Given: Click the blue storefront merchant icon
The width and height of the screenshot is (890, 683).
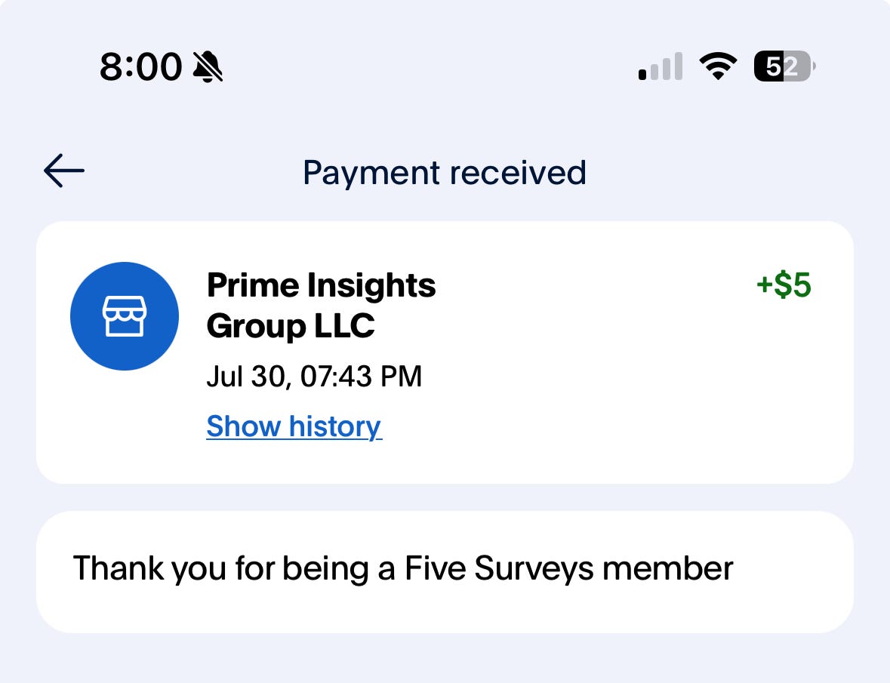Looking at the screenshot, I should pyautogui.click(x=125, y=316).
